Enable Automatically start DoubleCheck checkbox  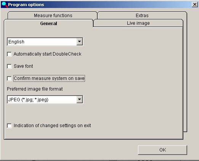(x=10, y=54)
